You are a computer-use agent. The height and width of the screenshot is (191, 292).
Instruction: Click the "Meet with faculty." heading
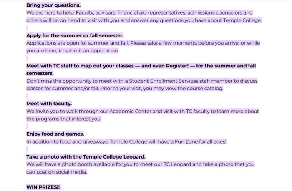pos(49,104)
